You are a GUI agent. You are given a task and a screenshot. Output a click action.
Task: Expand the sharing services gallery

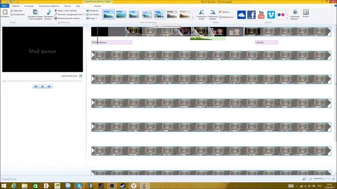288,18
